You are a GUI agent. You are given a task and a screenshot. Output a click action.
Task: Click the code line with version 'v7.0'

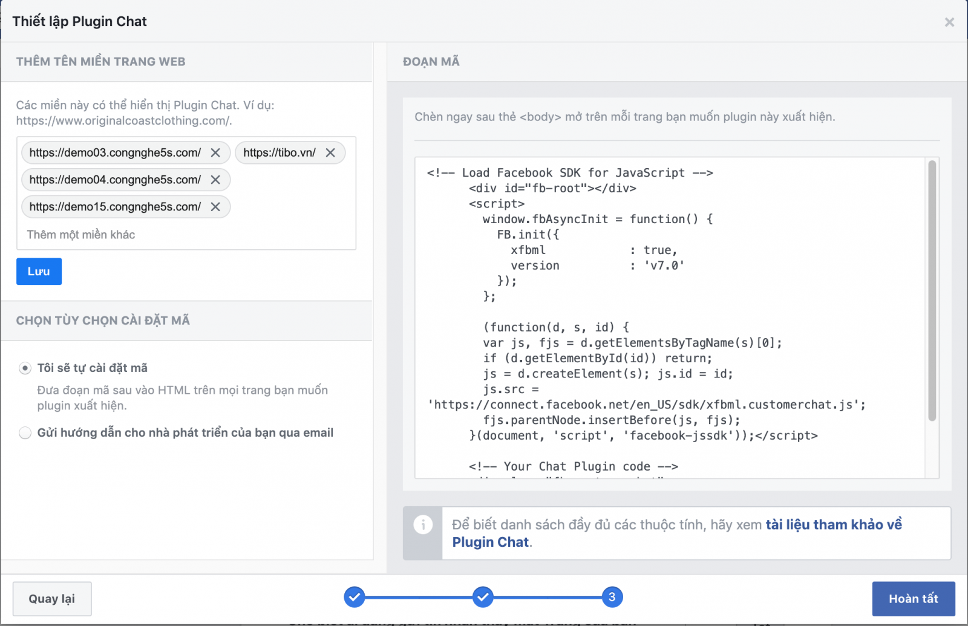pos(598,266)
